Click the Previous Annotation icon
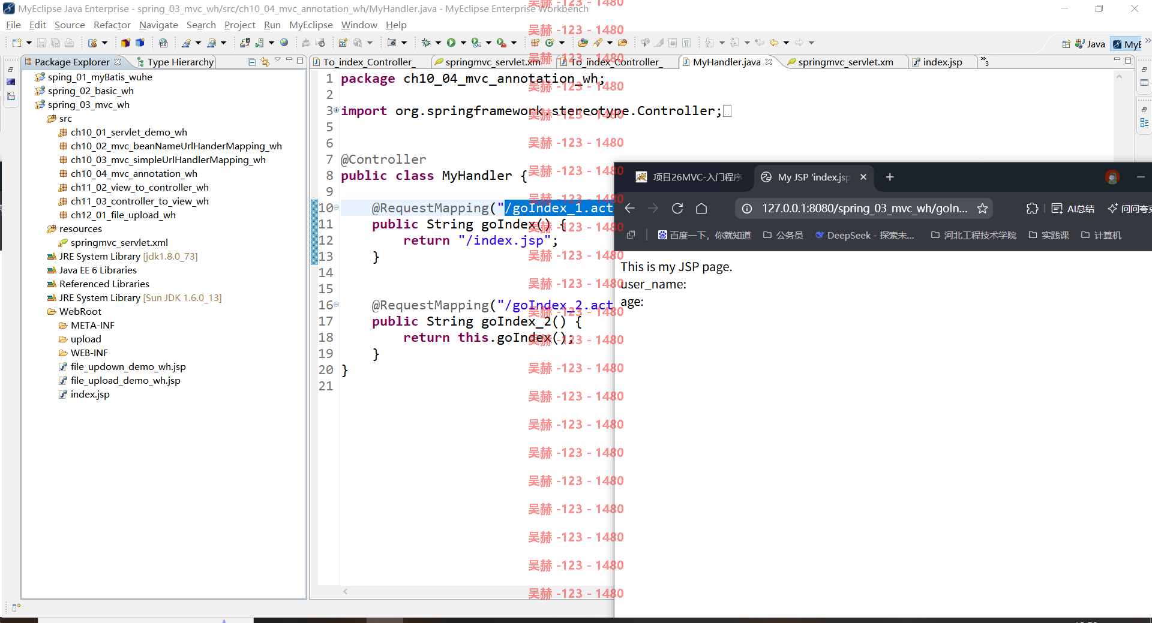This screenshot has height=623, width=1152. pyautogui.click(x=735, y=43)
